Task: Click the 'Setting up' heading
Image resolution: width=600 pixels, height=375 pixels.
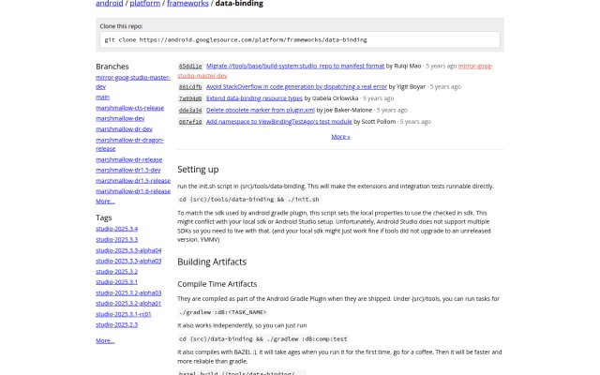Action: click(198, 170)
